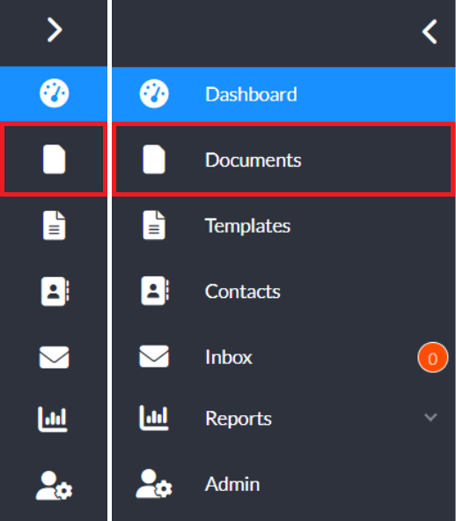Image resolution: width=456 pixels, height=521 pixels.
Task: Select the gauge icon beside Dashboard label
Action: pyautogui.click(x=154, y=93)
